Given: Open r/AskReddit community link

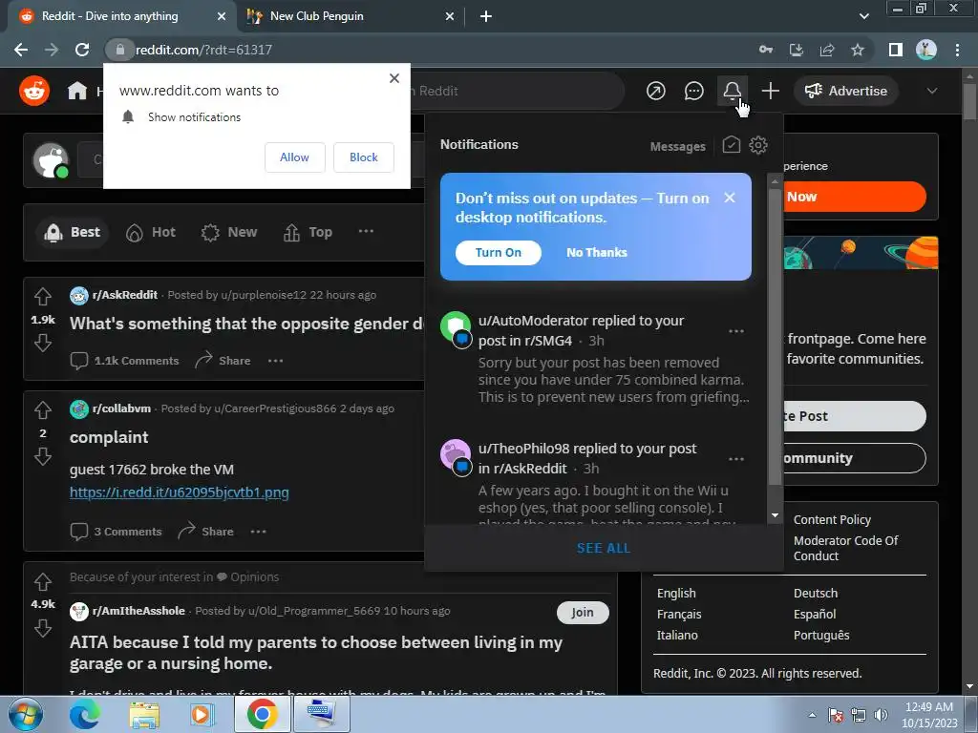Looking at the screenshot, I should pos(125,295).
